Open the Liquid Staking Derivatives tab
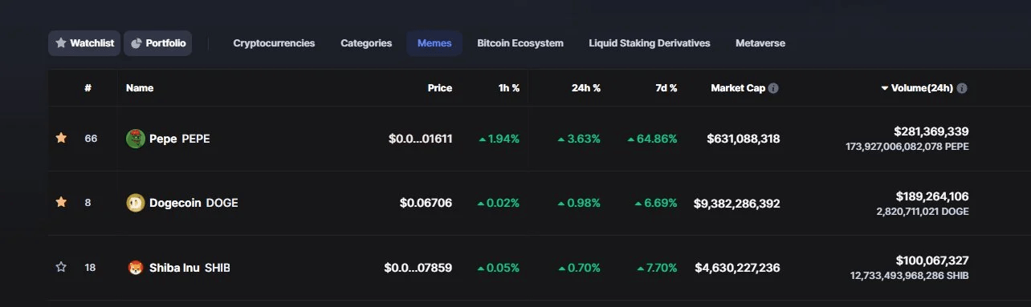Image resolution: width=1031 pixels, height=307 pixels. (x=650, y=43)
